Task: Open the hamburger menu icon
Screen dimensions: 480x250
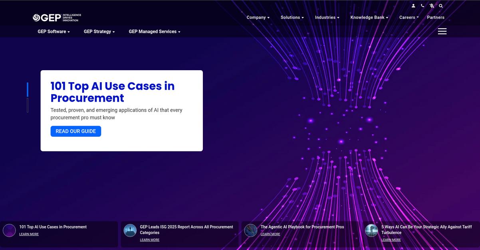Action: (442, 31)
